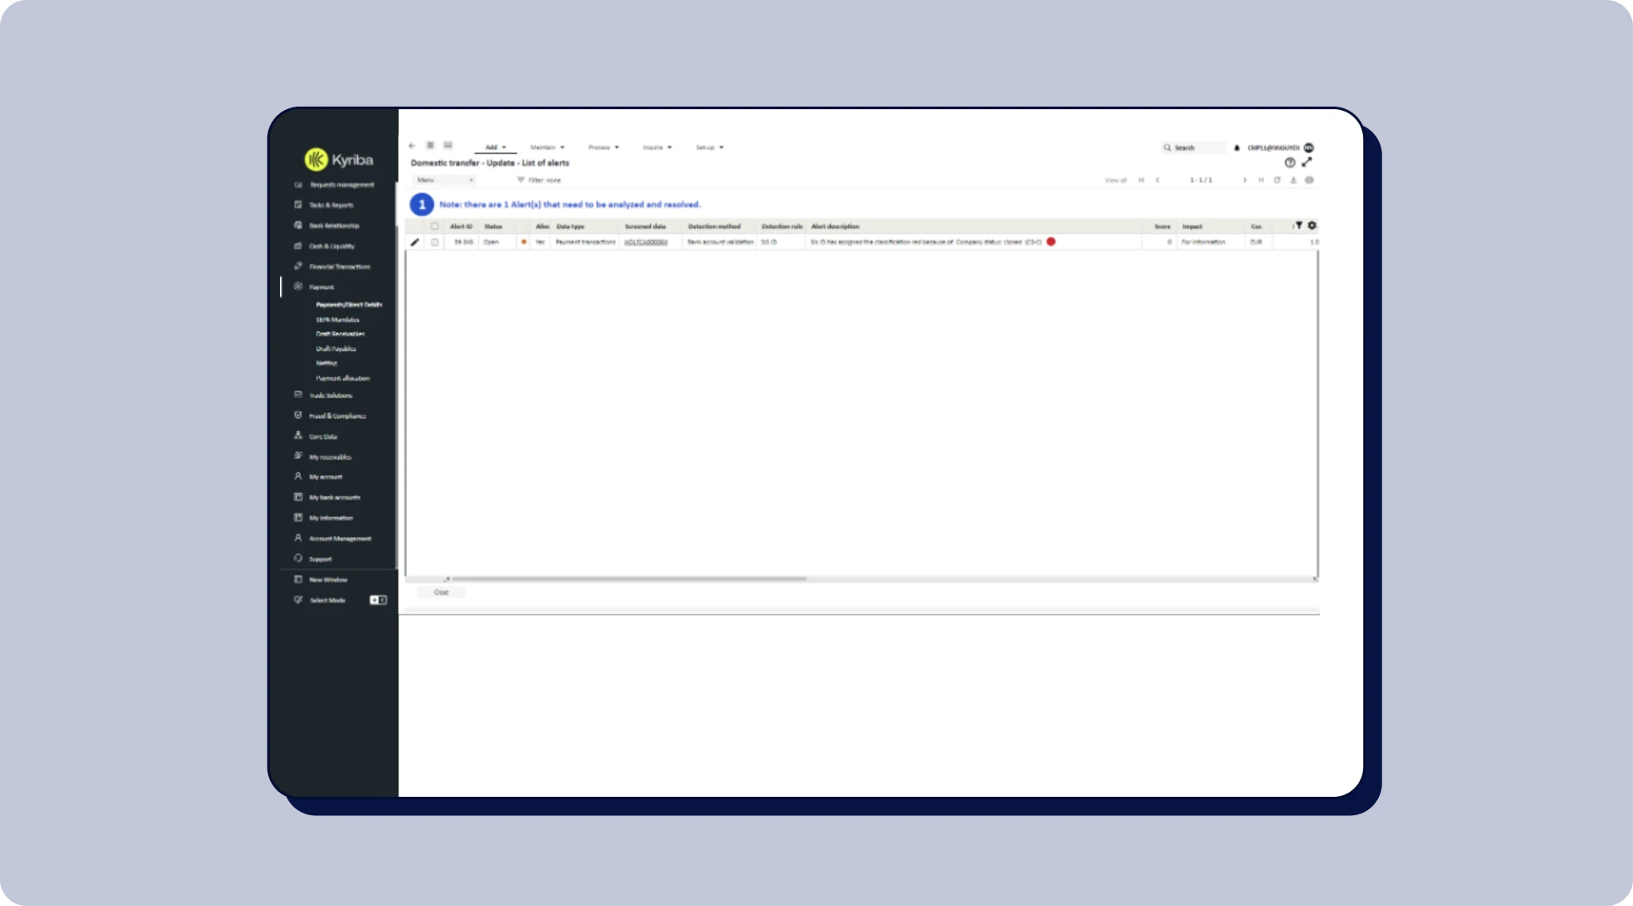1633x906 pixels.
Task: Click the print icon in list toolbar
Action: pos(1309,180)
